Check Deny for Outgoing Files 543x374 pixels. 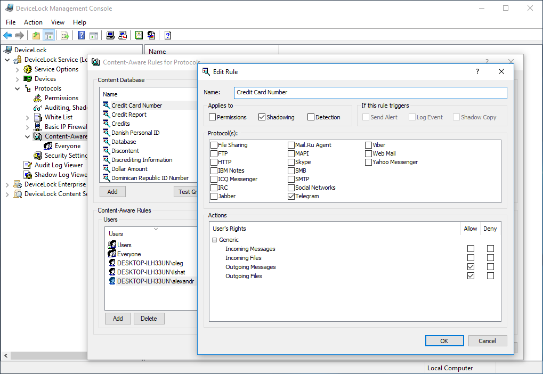(x=490, y=276)
